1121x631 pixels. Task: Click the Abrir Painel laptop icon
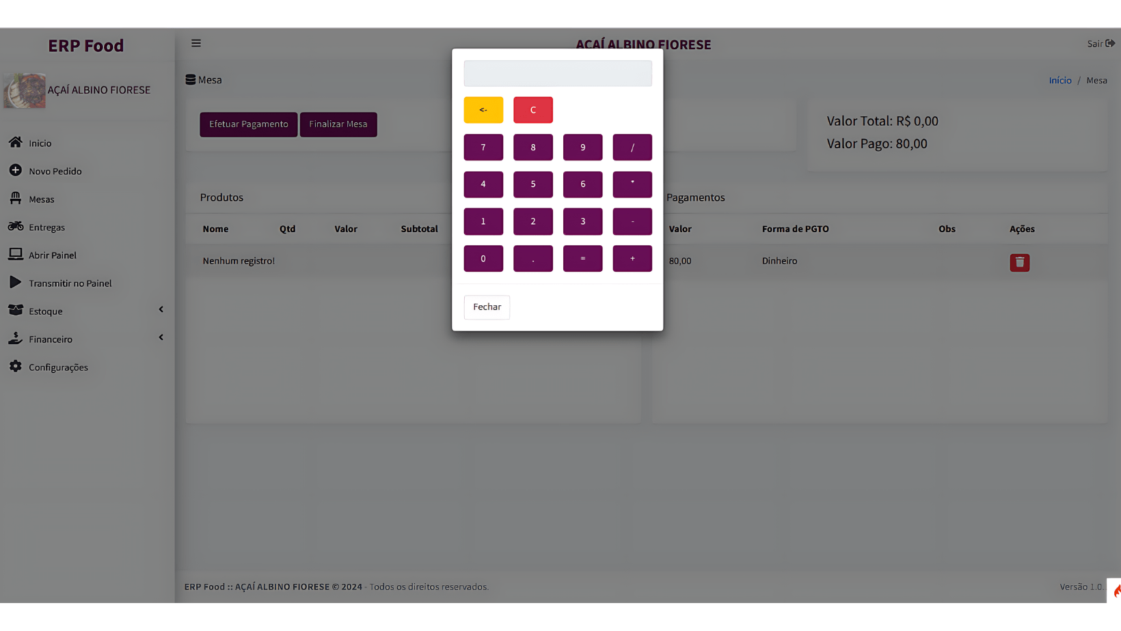(15, 255)
